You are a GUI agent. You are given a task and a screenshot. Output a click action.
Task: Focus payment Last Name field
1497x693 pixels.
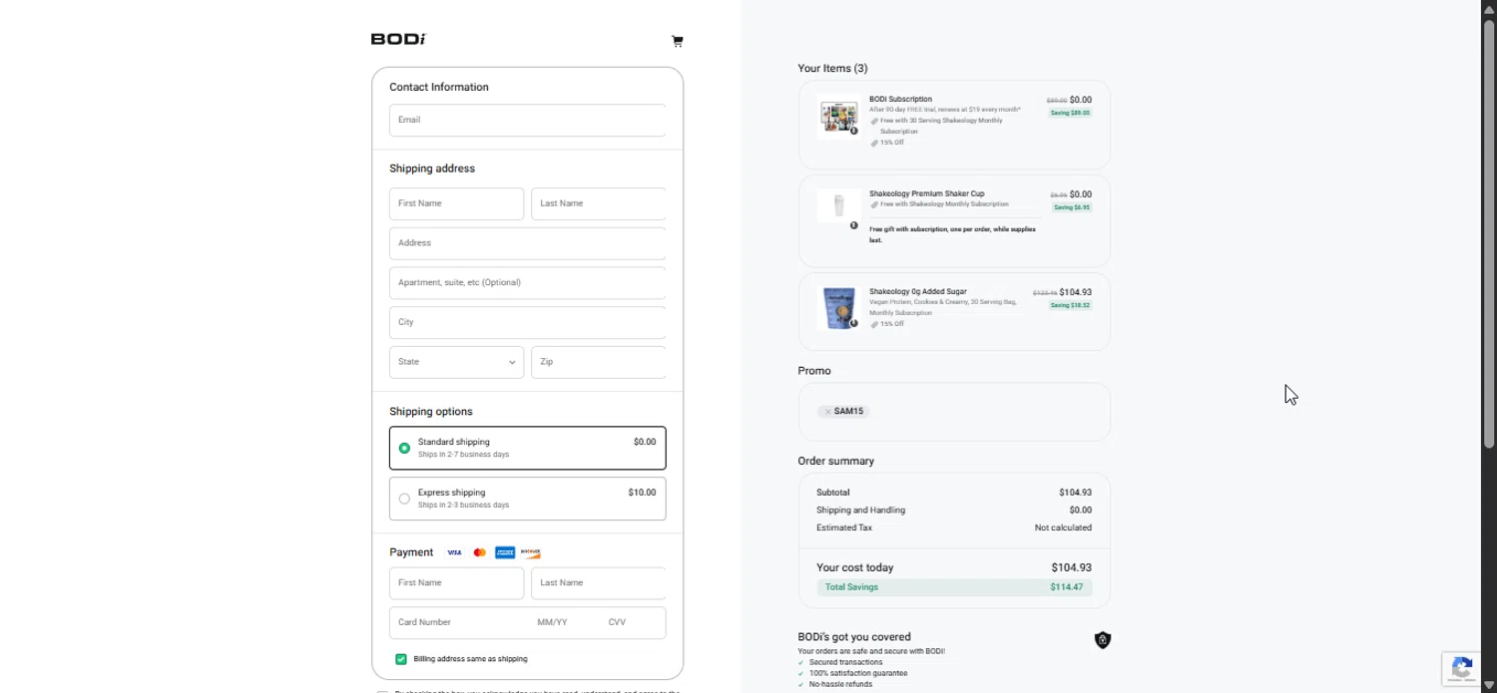tap(599, 583)
